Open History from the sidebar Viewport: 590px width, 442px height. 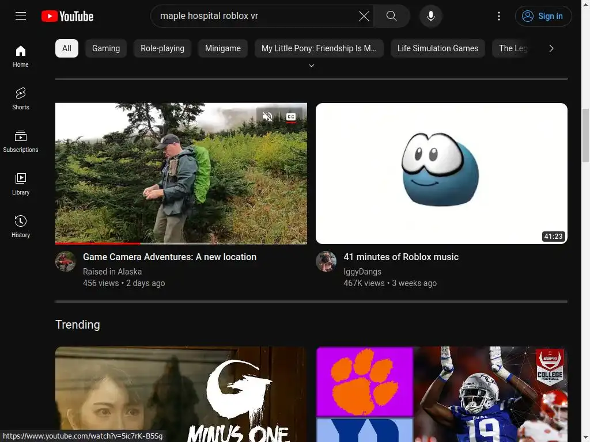tap(21, 226)
